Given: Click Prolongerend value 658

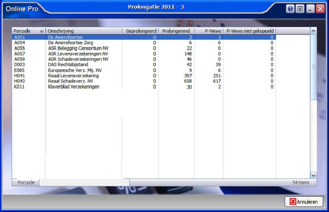Looking at the screenshot, I should point(188,81).
